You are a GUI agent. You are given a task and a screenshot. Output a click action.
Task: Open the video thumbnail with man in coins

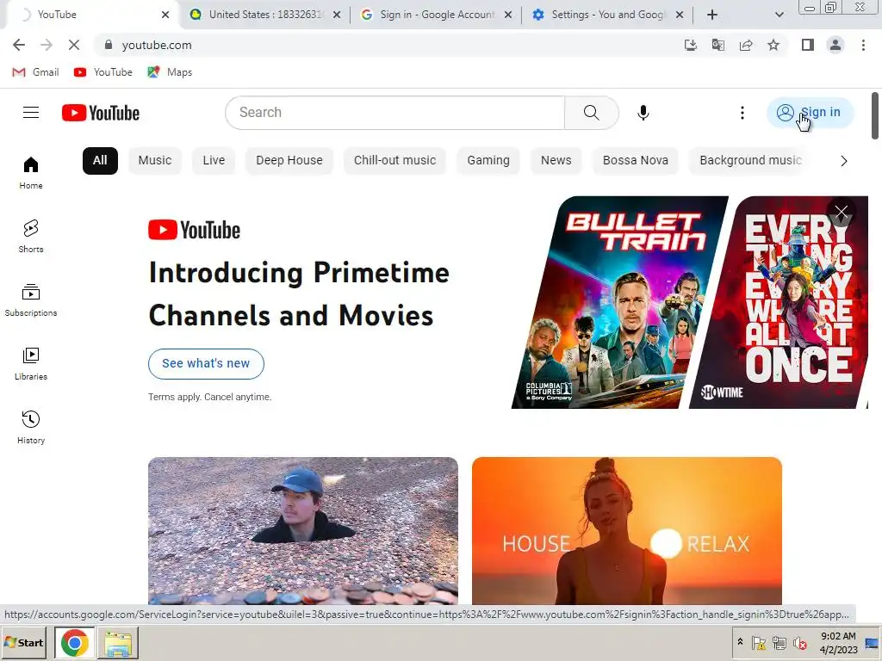(x=303, y=530)
